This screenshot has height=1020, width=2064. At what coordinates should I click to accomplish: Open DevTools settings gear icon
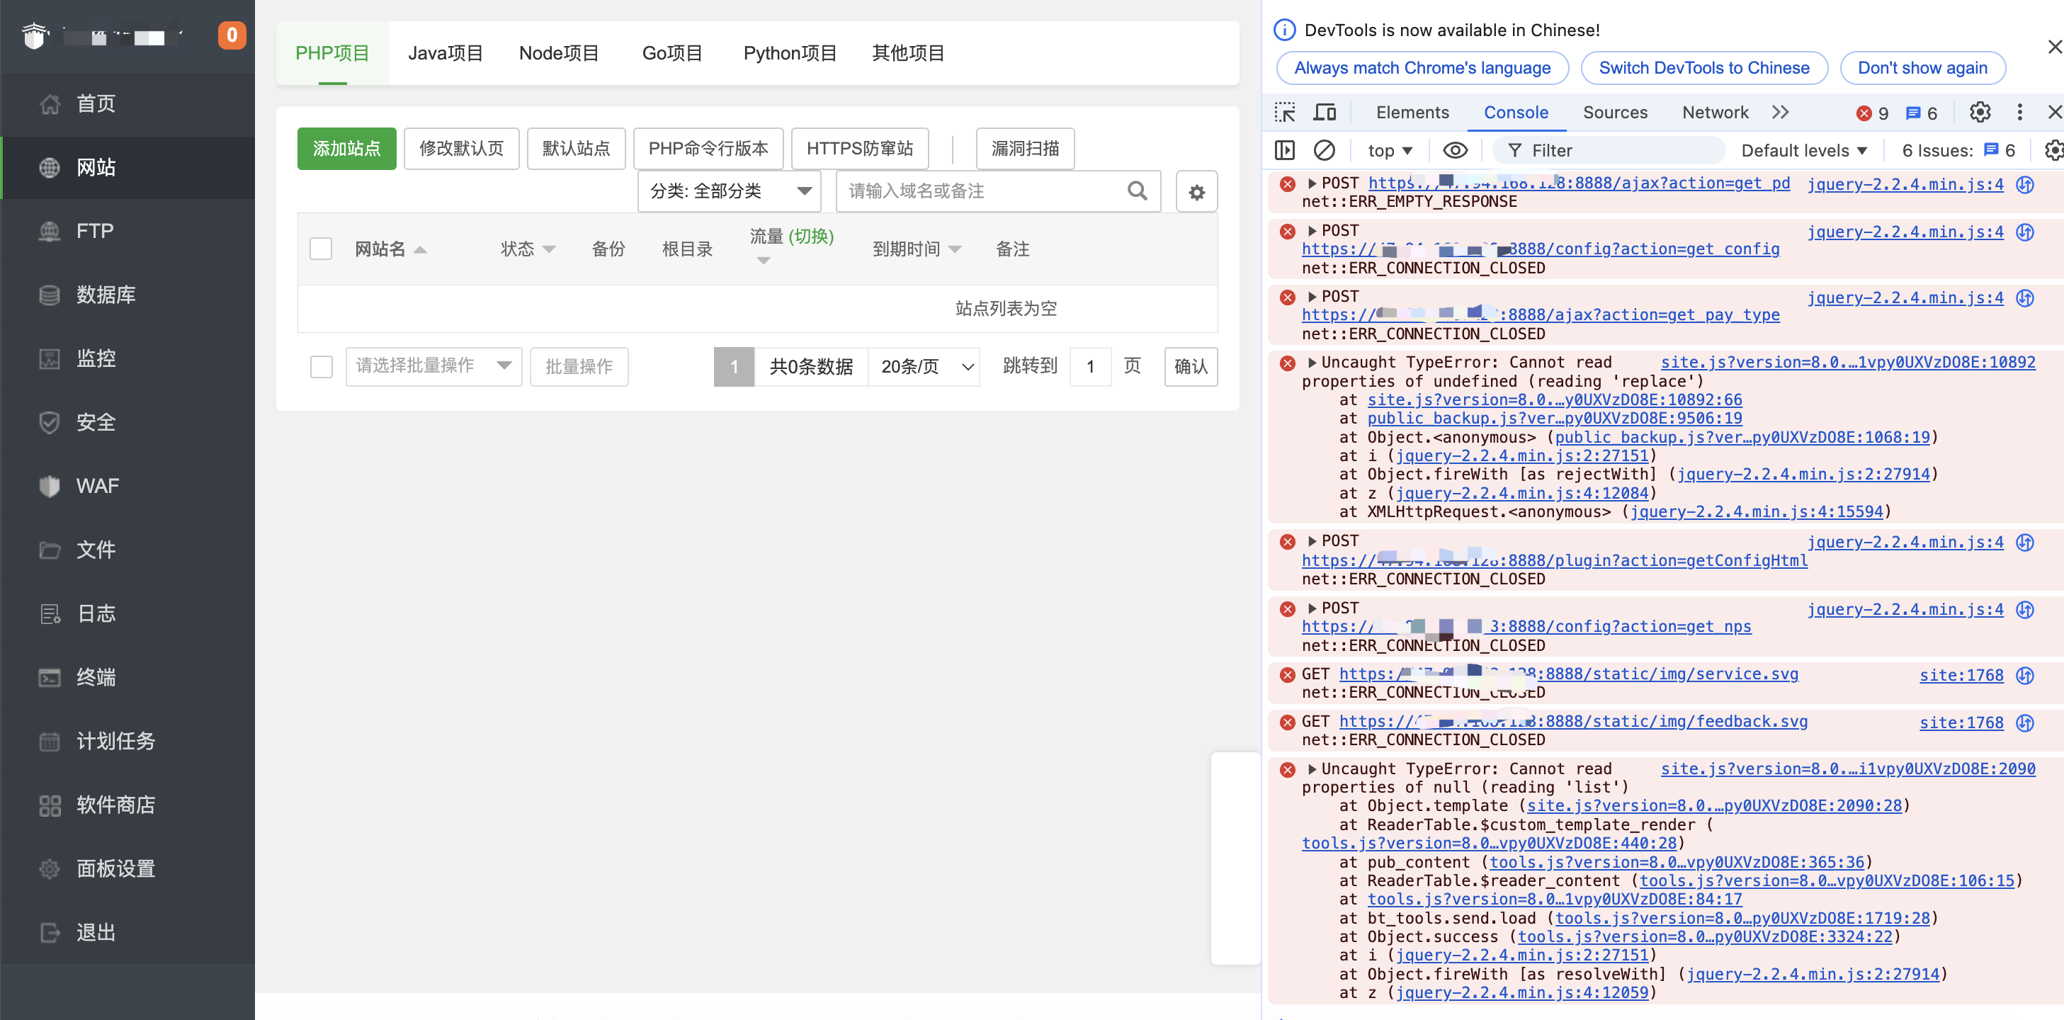point(1980,113)
